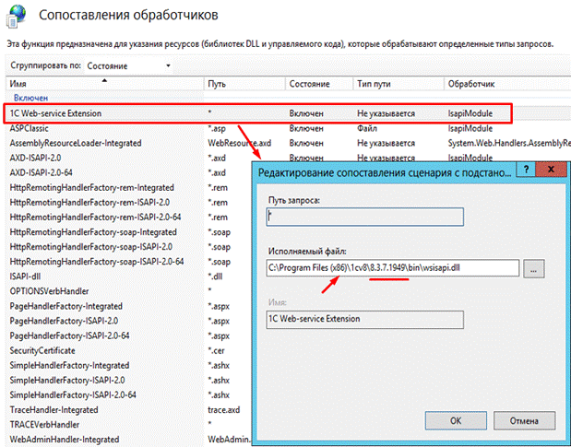Confirm the dialog with OK
571x447 pixels.
(x=456, y=421)
